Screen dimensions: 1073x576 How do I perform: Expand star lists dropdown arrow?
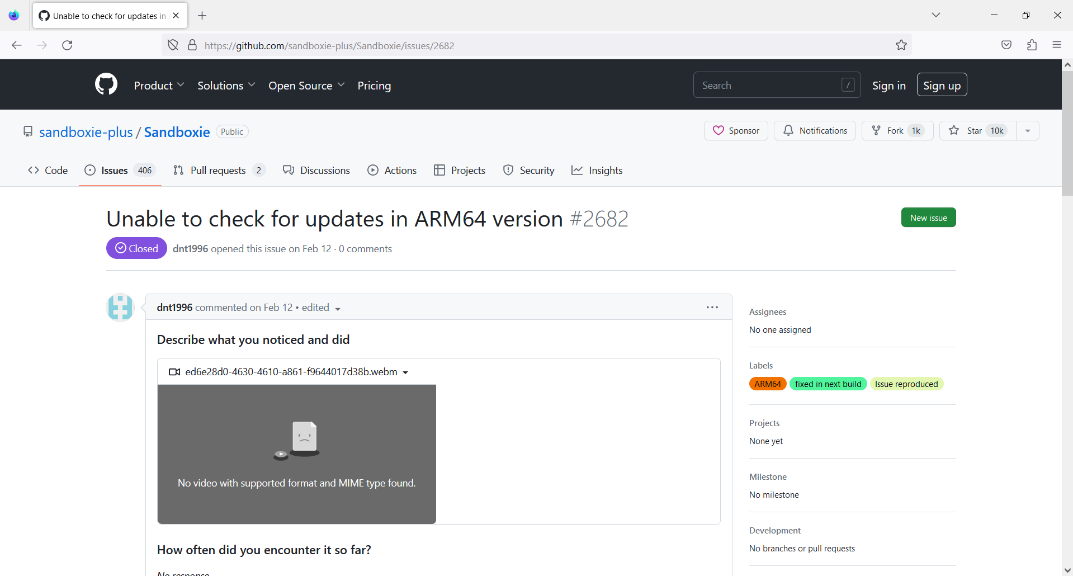pyautogui.click(x=1028, y=131)
